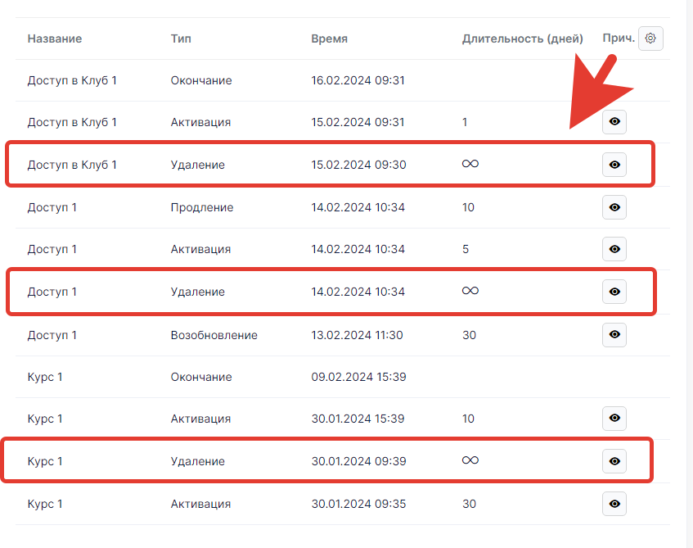The height and width of the screenshot is (548, 693).
Task: Click the Тип column header
Action: tap(181, 38)
